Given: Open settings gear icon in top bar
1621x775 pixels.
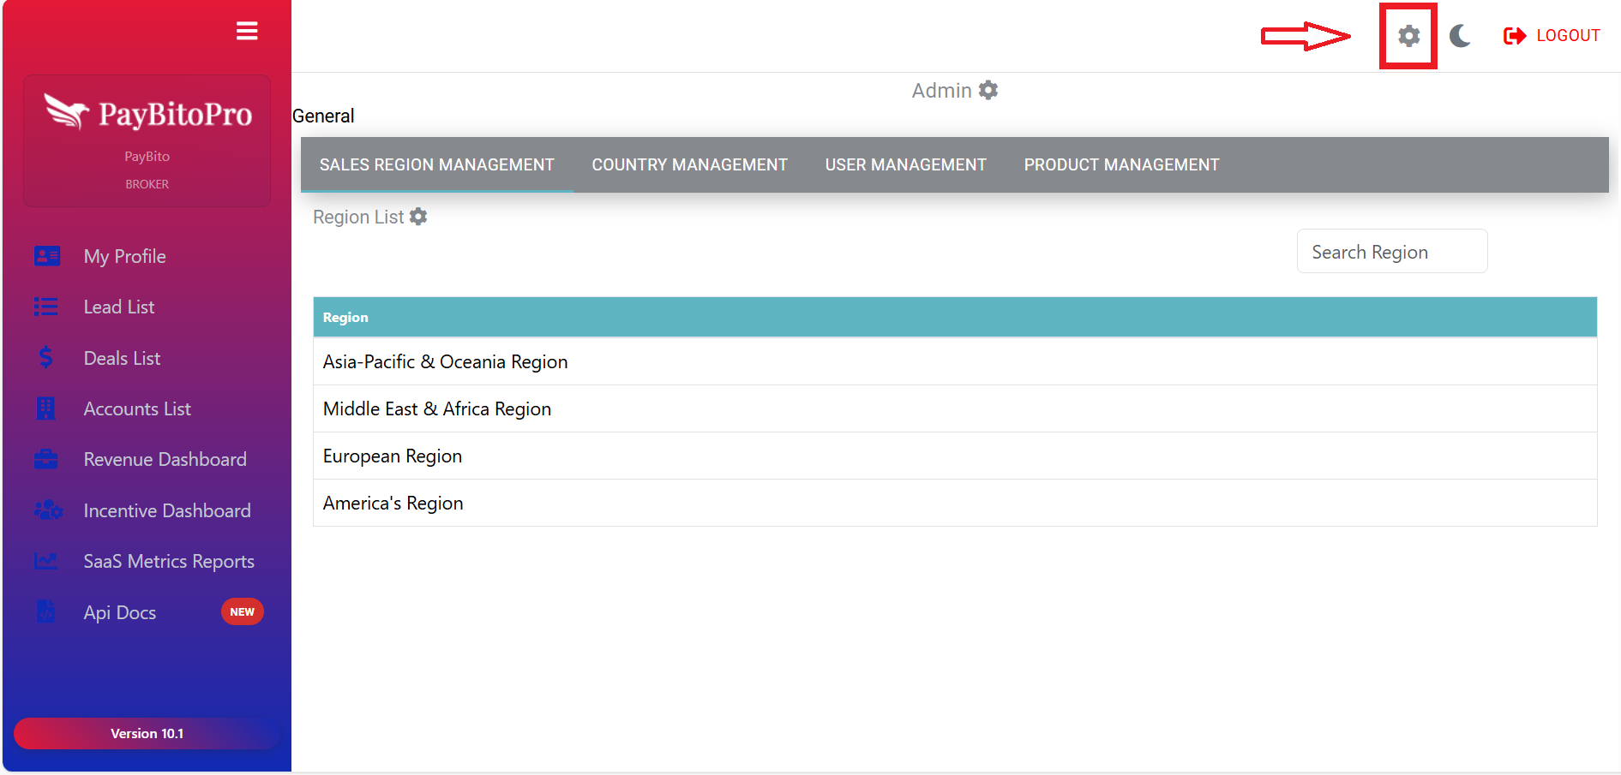Looking at the screenshot, I should click(x=1408, y=36).
